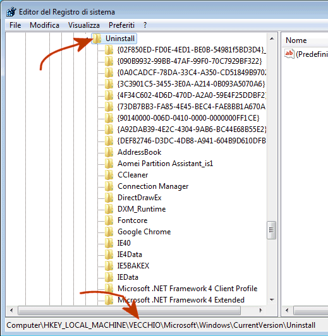Screen dimensions: 328x336
Task: Click the DirectDrawEx folder icon
Action: [x=109, y=198]
